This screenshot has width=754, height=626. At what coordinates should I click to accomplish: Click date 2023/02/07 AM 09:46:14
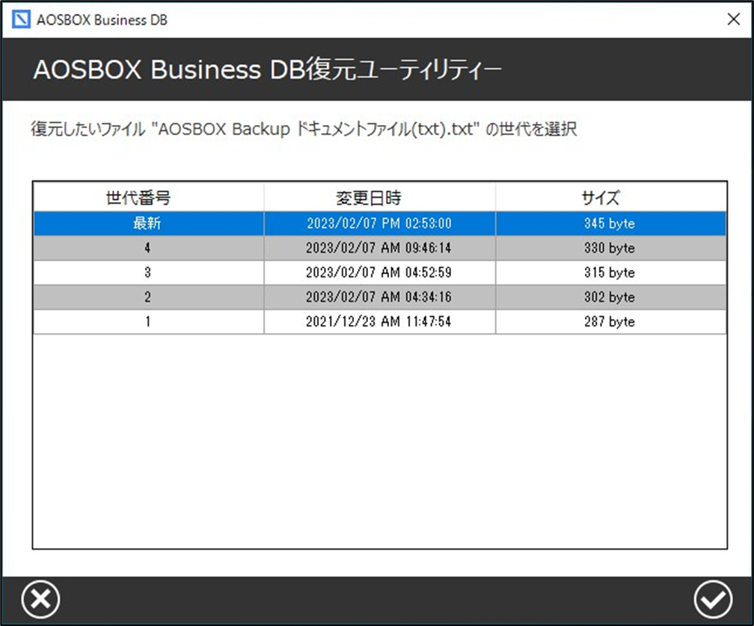(x=379, y=248)
